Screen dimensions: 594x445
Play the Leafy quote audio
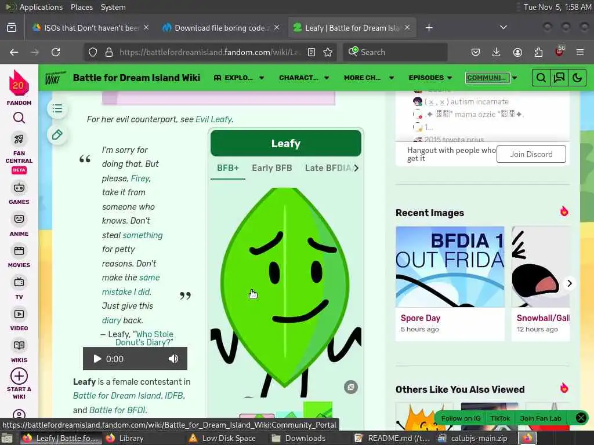97,359
